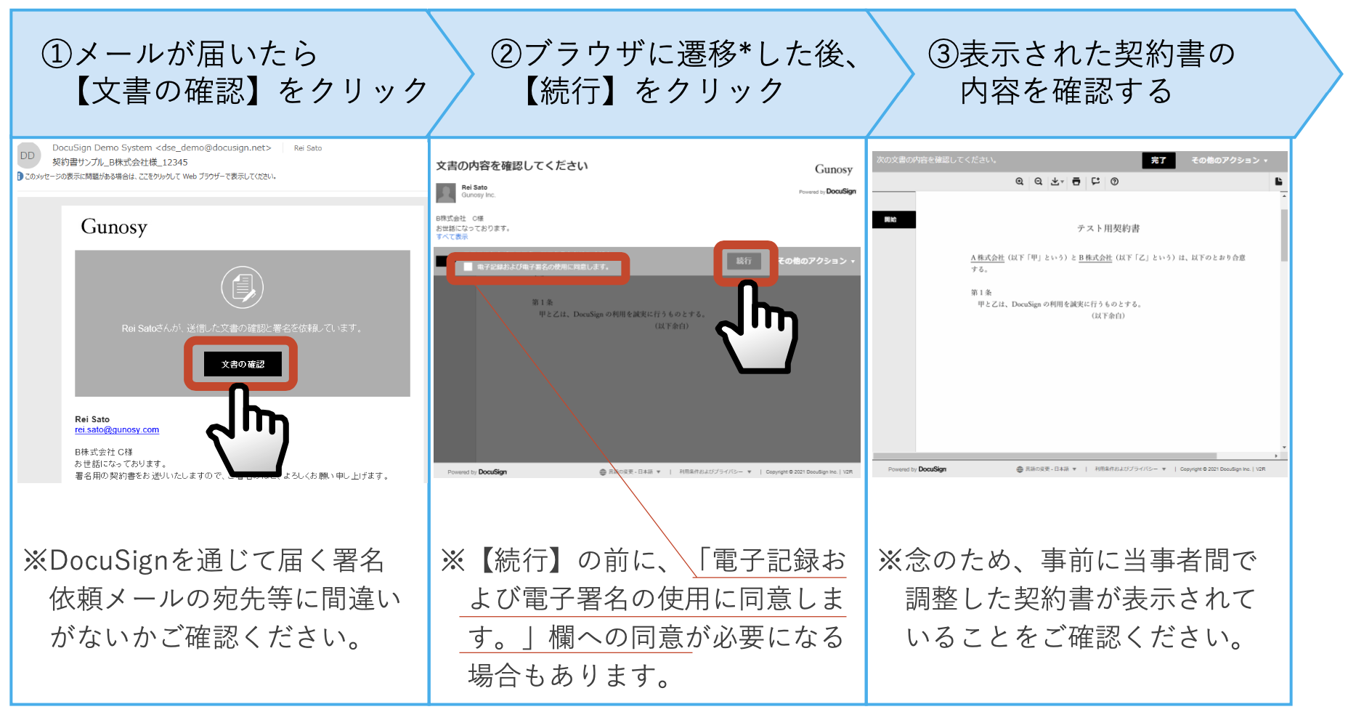Click the message display problem info bar

(147, 177)
